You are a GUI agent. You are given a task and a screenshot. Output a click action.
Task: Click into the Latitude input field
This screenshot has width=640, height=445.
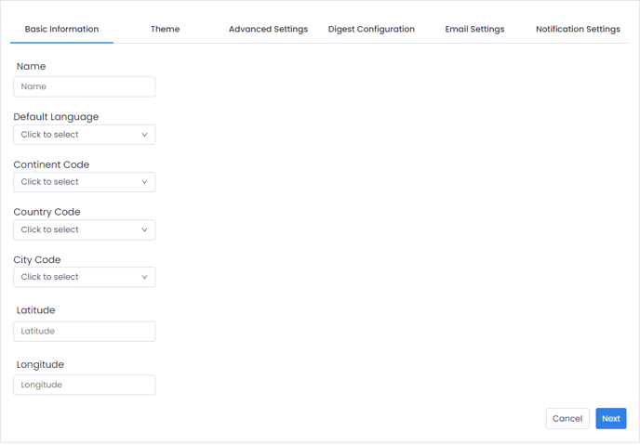(84, 332)
